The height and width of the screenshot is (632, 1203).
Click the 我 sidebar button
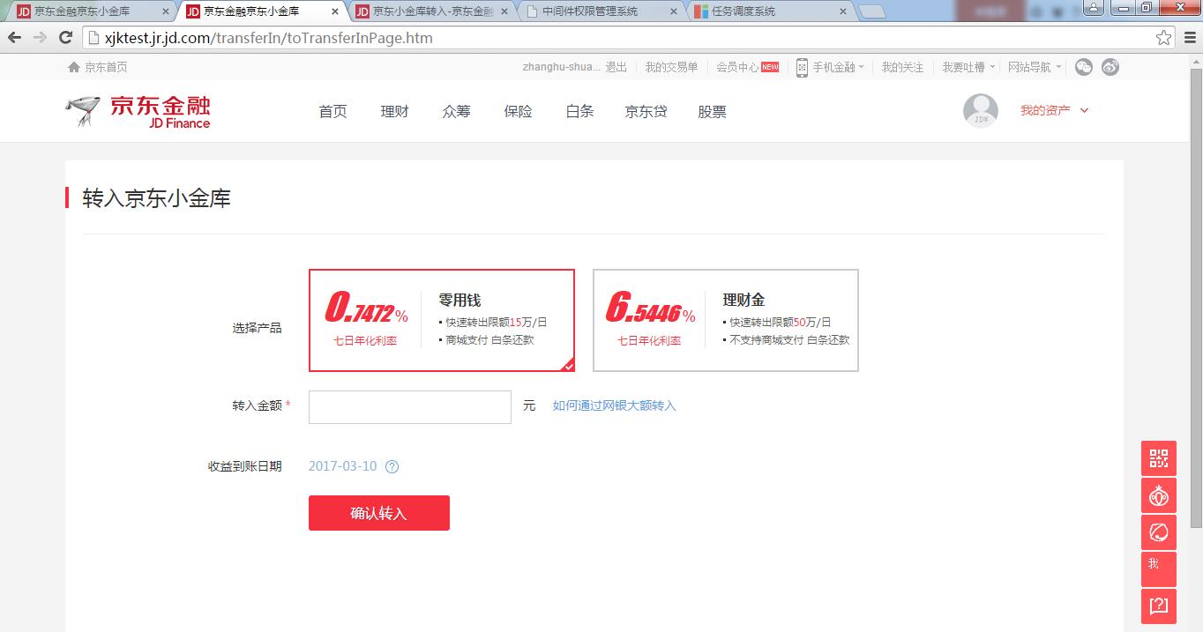(x=1159, y=569)
